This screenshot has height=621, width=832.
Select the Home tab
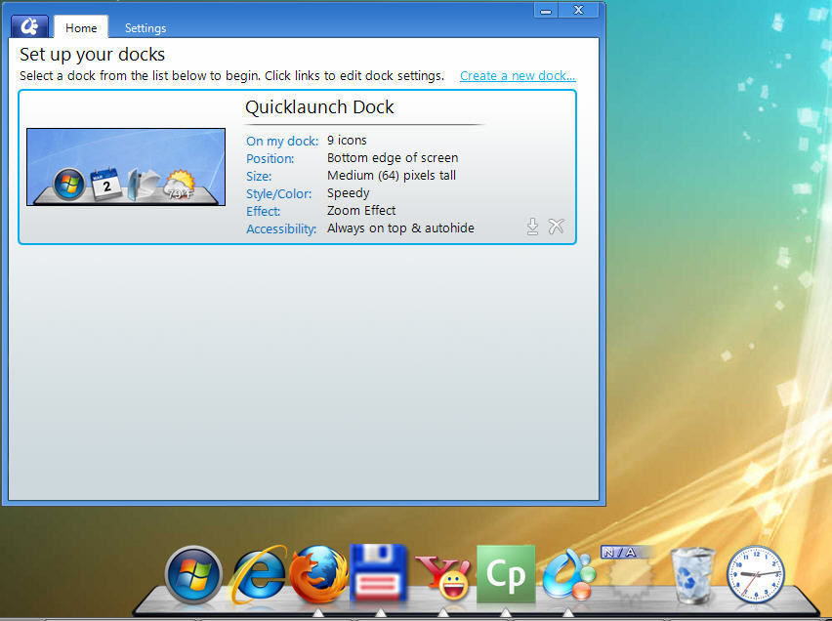(80, 27)
